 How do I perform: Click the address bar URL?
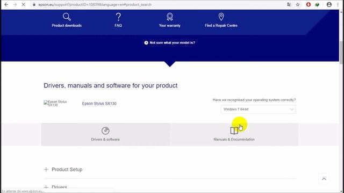[x=95, y=4]
